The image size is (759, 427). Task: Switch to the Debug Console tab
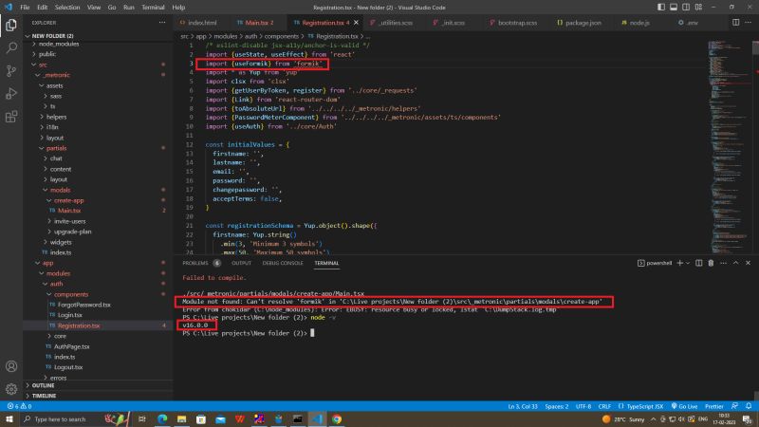283,263
